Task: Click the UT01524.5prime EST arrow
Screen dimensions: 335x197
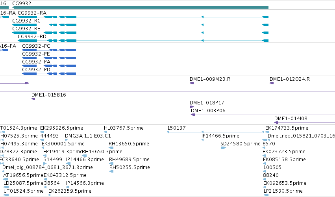Action: (x=6, y=195)
